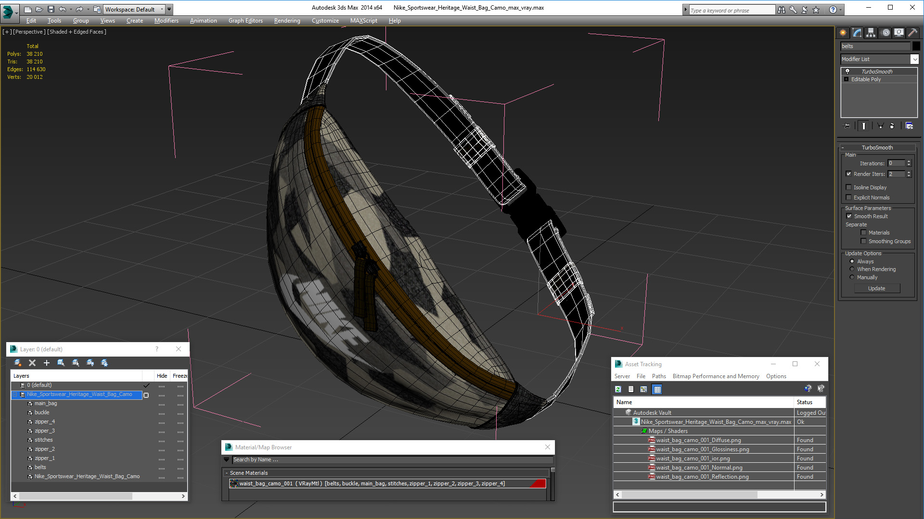The image size is (924, 519).
Task: Enable Separate by Smoothing Groups checkbox
Action: tap(863, 241)
